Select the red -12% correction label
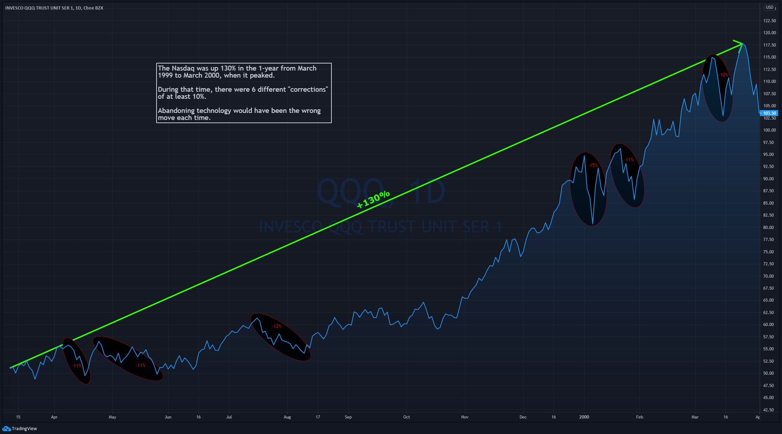 pyautogui.click(x=276, y=326)
